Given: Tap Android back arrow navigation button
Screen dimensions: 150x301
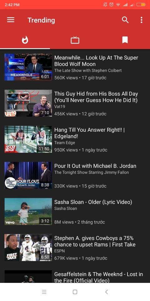Looking at the screenshot, I should point(106,292).
